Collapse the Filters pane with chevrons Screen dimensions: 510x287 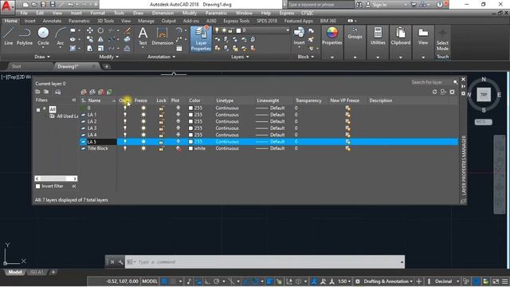click(x=74, y=100)
